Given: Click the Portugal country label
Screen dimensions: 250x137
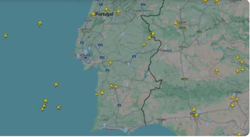Looking at the screenshot, I should click(x=104, y=14).
